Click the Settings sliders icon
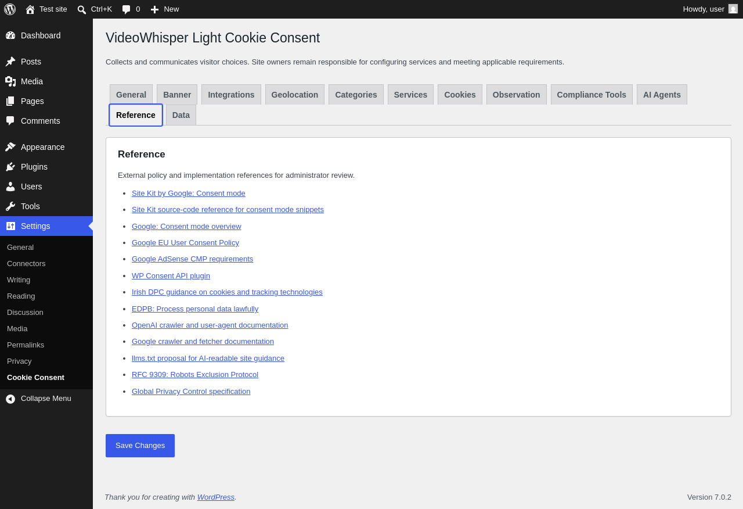Viewport: 743px width, 509px height. [x=10, y=226]
